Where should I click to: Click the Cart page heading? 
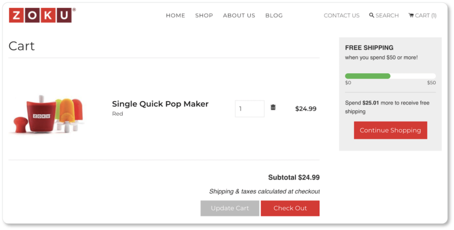tap(22, 46)
